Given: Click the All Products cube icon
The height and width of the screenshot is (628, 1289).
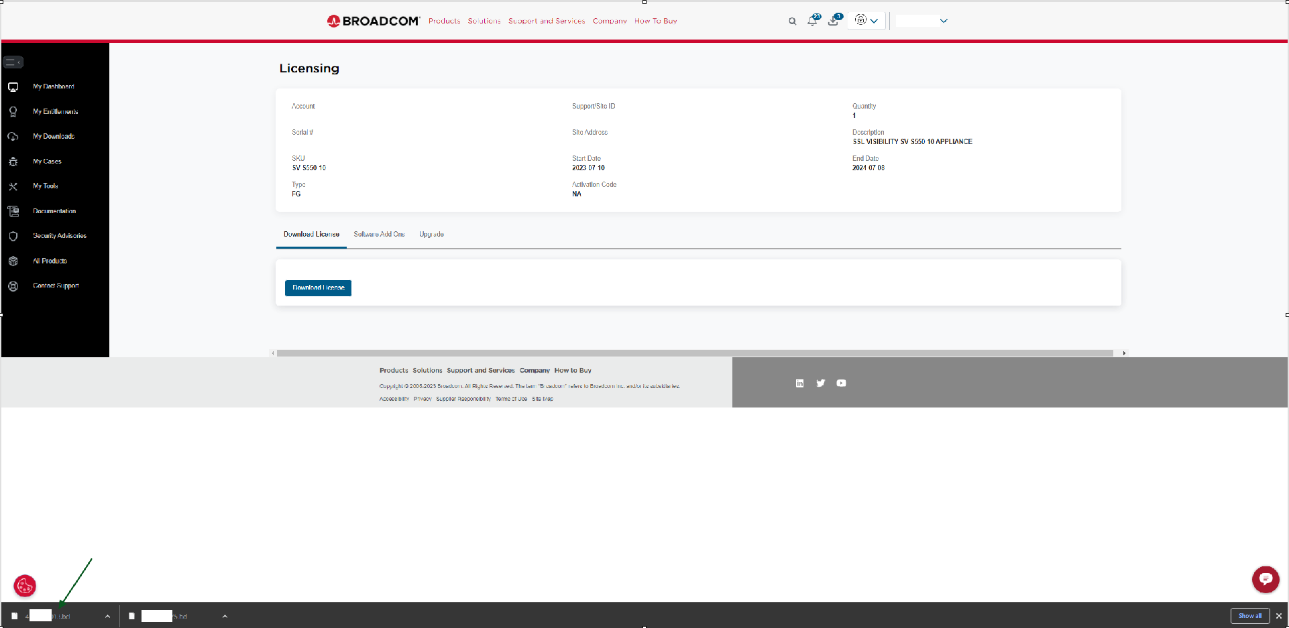Looking at the screenshot, I should (13, 261).
